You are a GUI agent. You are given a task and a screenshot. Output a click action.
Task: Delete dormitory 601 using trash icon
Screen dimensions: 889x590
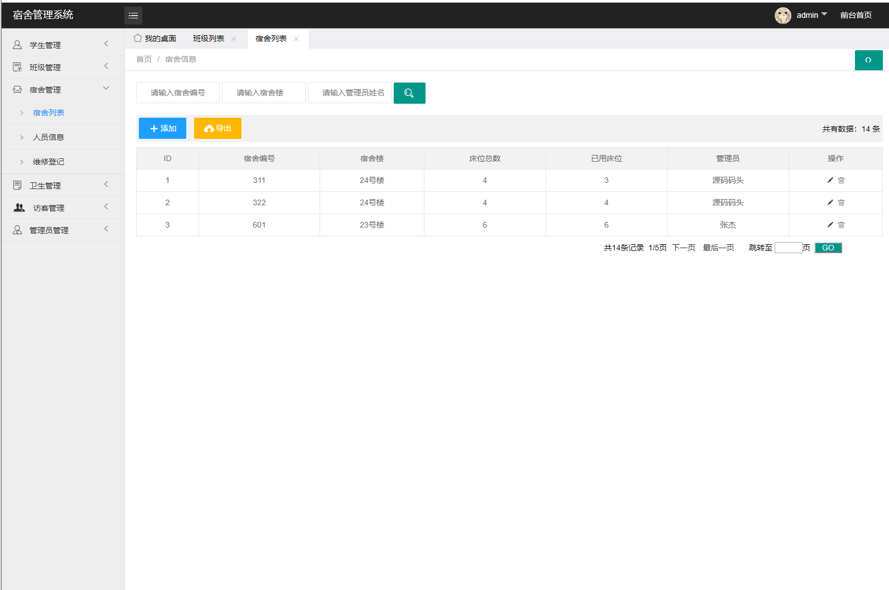point(842,225)
